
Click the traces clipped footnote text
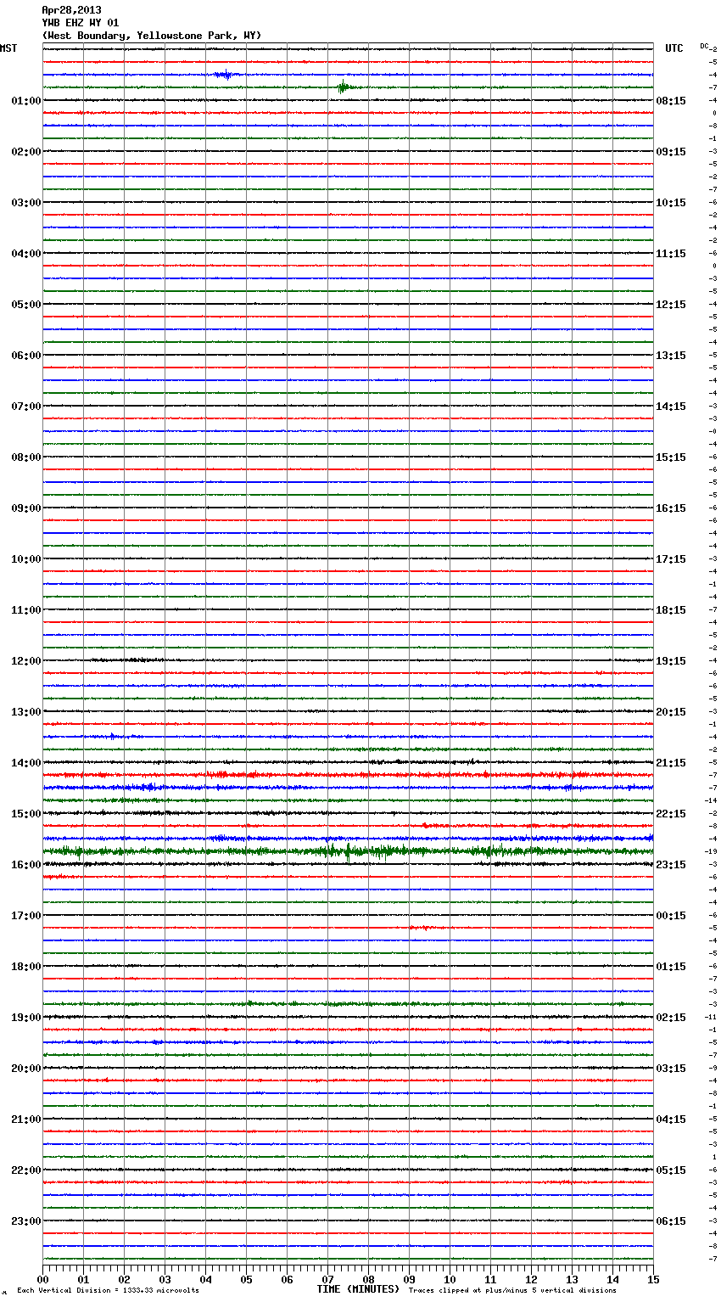(x=512, y=1291)
